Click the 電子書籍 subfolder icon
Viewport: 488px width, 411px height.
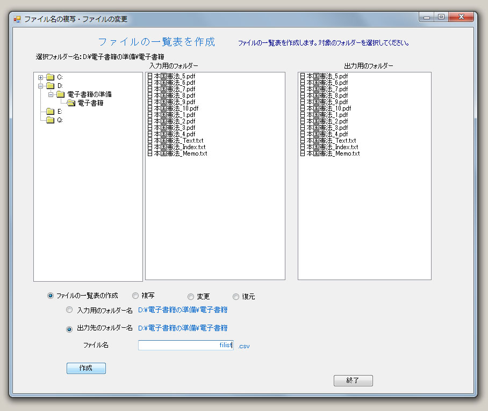tap(70, 103)
